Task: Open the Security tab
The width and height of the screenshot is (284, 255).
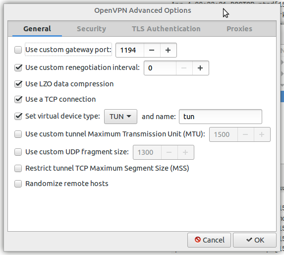Action: tap(92, 29)
